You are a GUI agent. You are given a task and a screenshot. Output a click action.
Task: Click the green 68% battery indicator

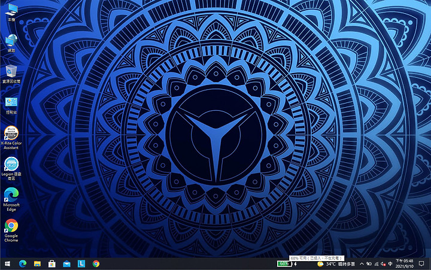tap(284, 264)
